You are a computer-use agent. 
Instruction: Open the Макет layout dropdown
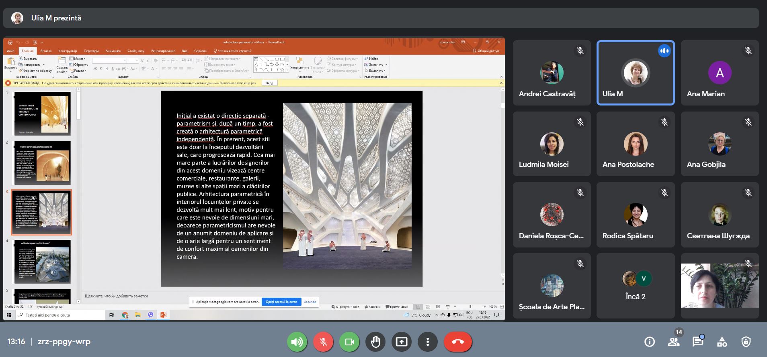tap(79, 59)
